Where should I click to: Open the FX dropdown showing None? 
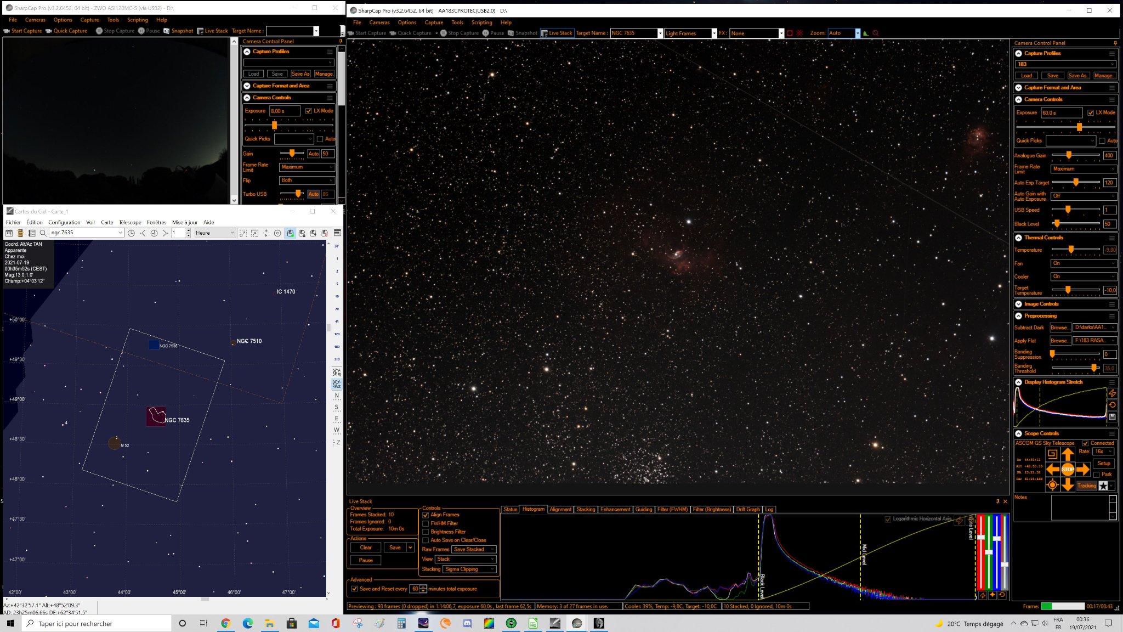757,33
